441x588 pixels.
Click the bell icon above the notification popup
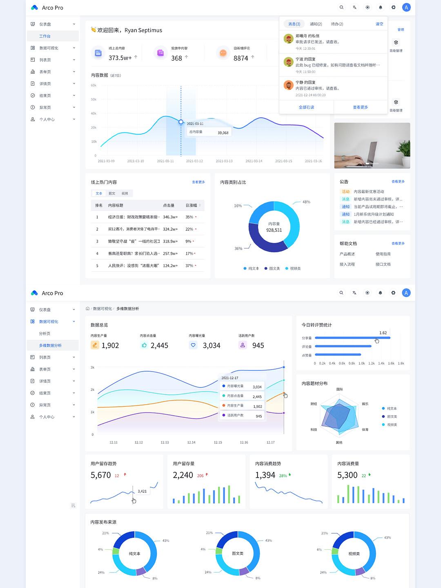coord(381,7)
